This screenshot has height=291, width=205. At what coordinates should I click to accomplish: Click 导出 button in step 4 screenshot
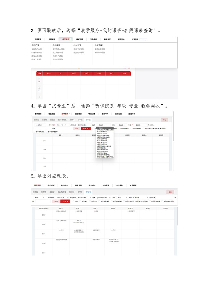click(165, 120)
